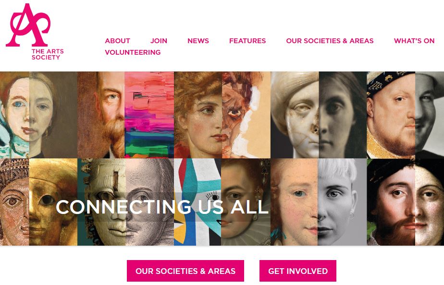Click the Connecting Us All banner heading
The width and height of the screenshot is (444, 285).
pos(162,207)
